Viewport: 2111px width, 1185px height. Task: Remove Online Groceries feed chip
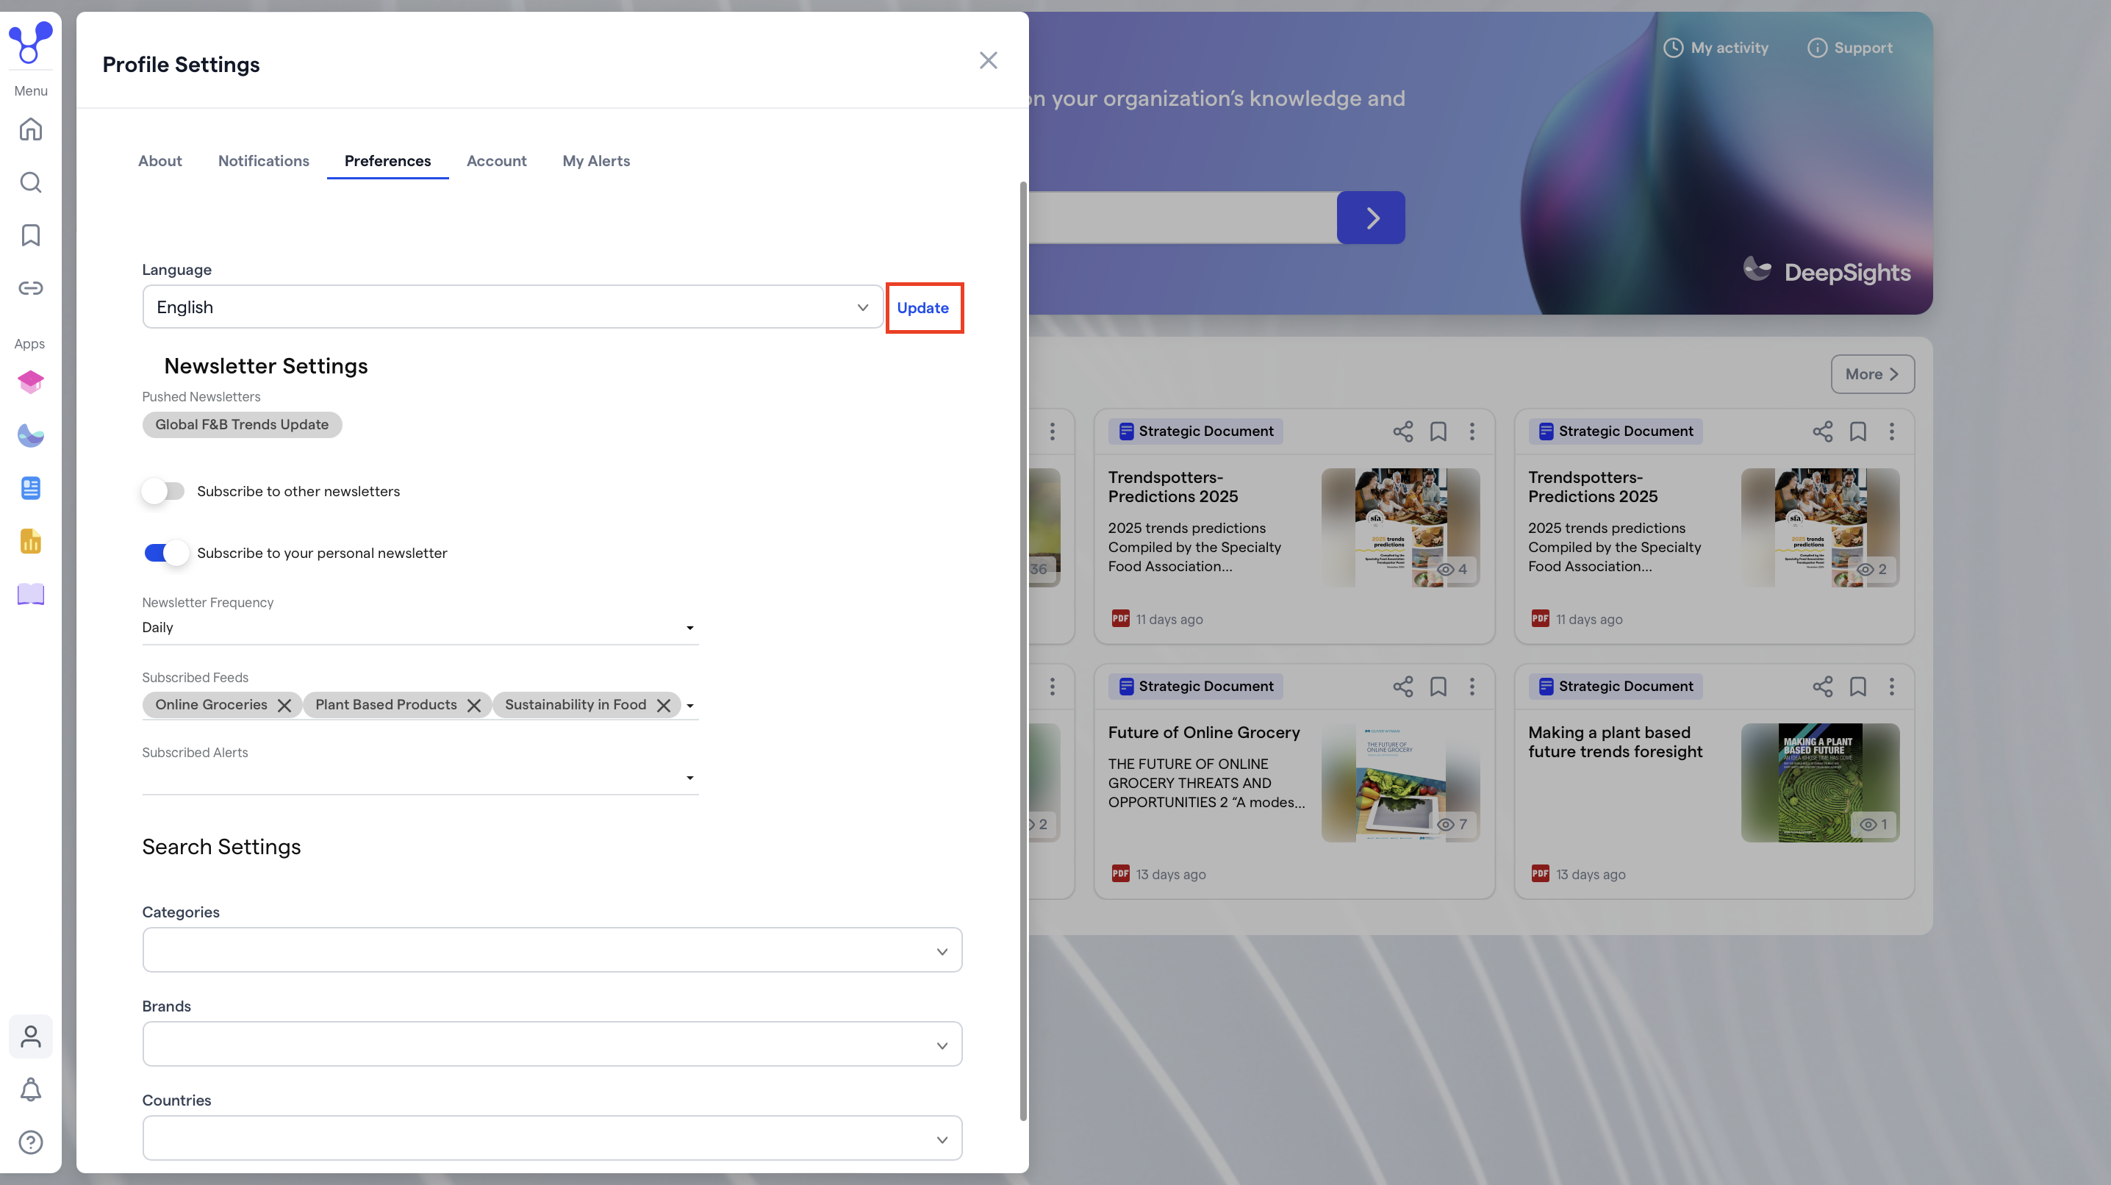click(x=284, y=705)
